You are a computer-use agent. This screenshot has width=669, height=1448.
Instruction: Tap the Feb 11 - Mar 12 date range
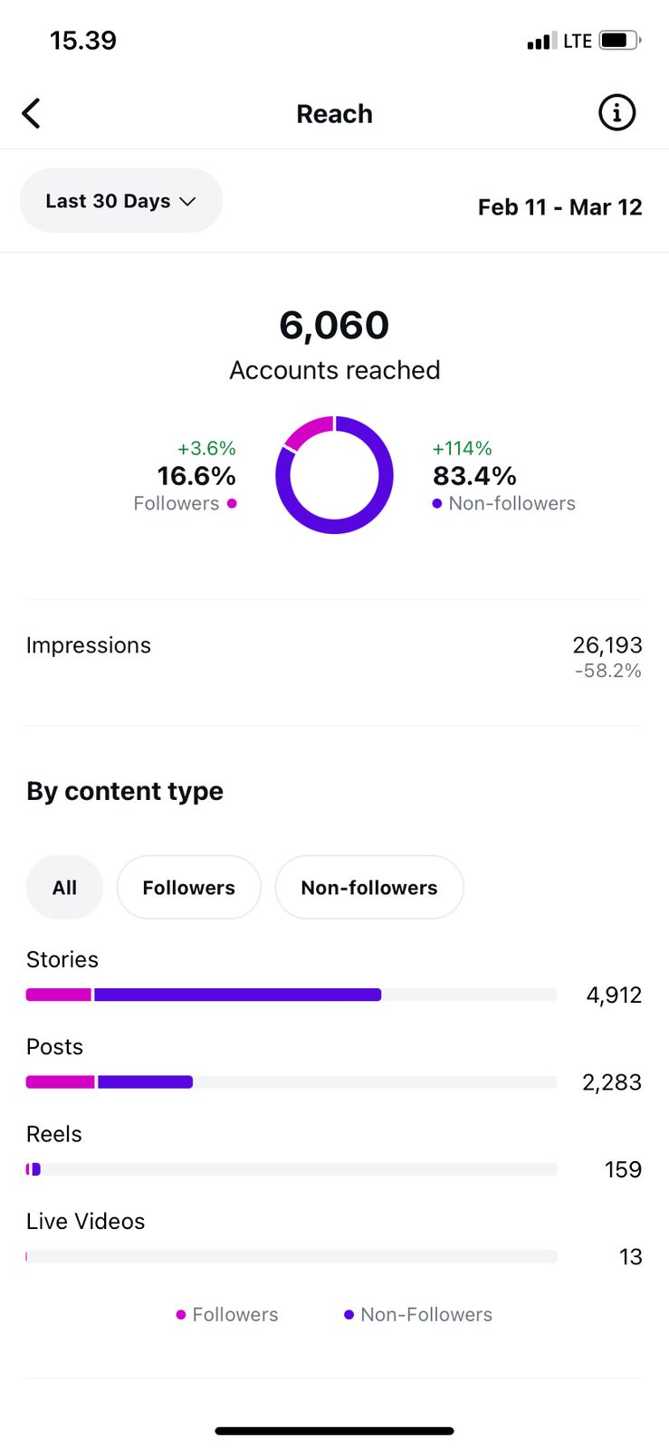click(x=559, y=207)
